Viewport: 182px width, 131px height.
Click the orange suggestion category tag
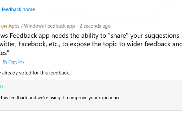3,26
